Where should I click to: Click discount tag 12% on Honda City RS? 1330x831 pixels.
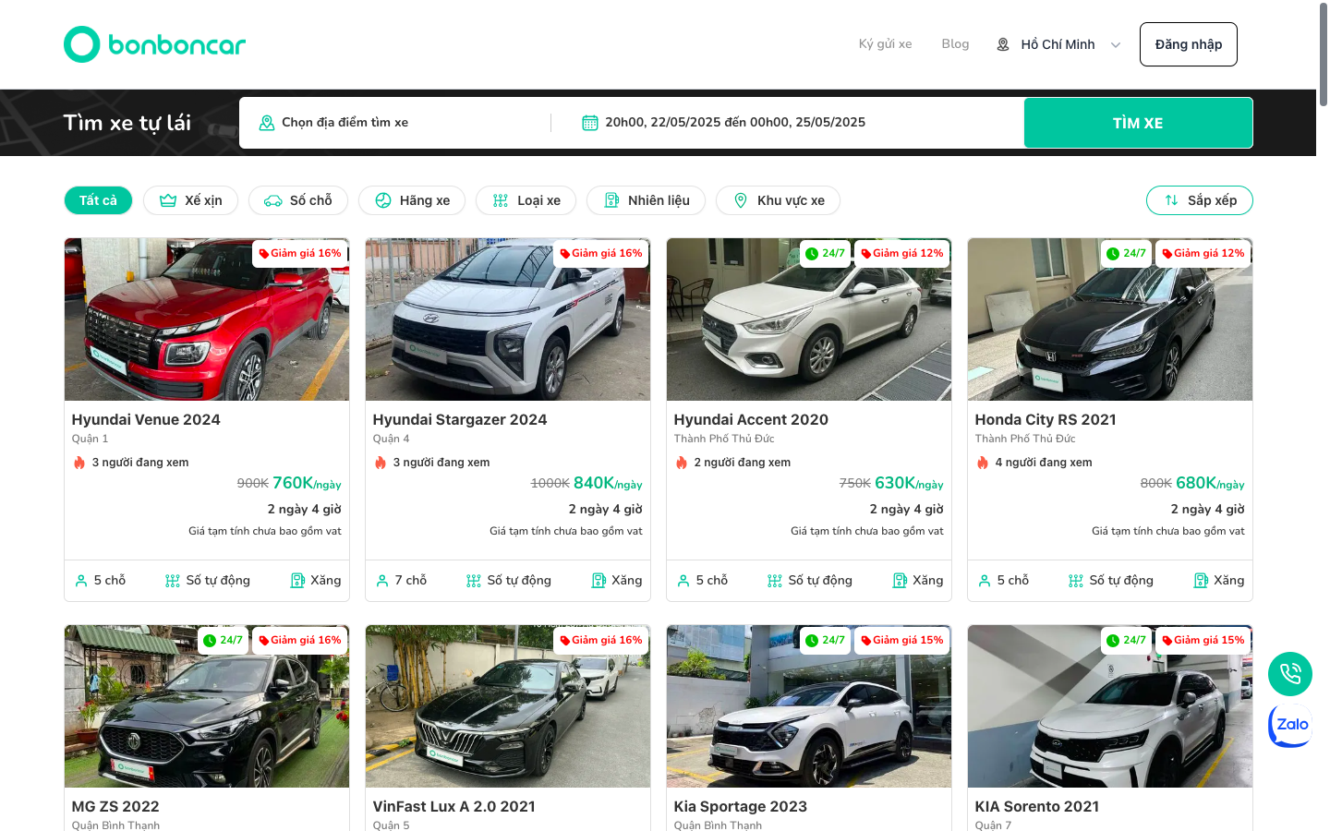(x=1203, y=253)
